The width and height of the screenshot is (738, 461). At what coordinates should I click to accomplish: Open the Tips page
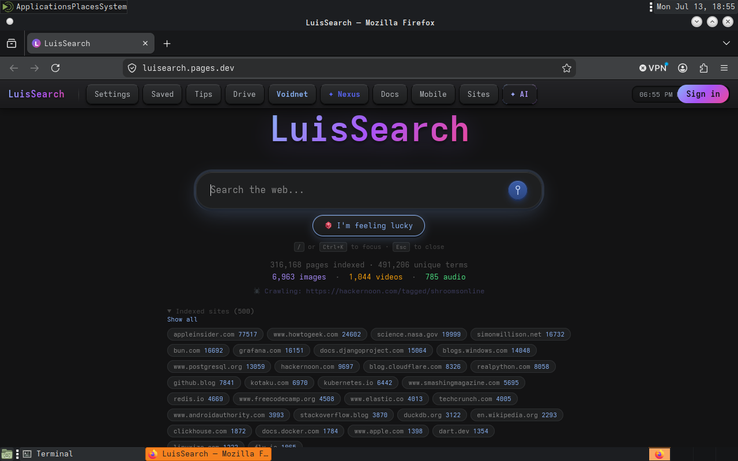coord(204,94)
